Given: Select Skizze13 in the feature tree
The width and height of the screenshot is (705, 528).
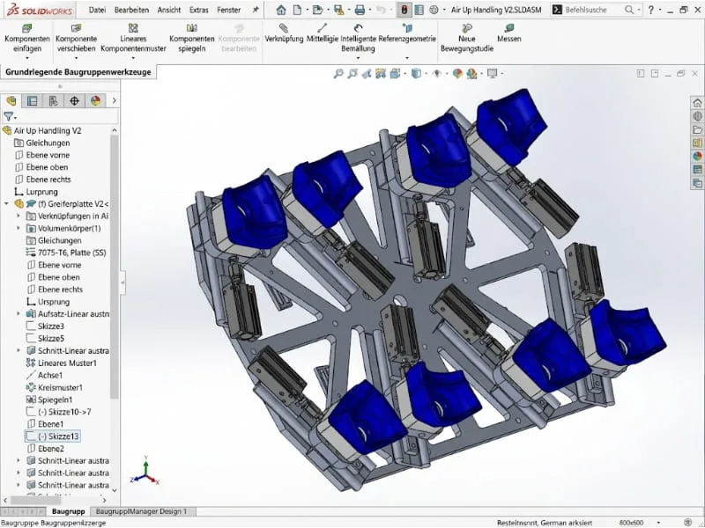Looking at the screenshot, I should (x=53, y=436).
